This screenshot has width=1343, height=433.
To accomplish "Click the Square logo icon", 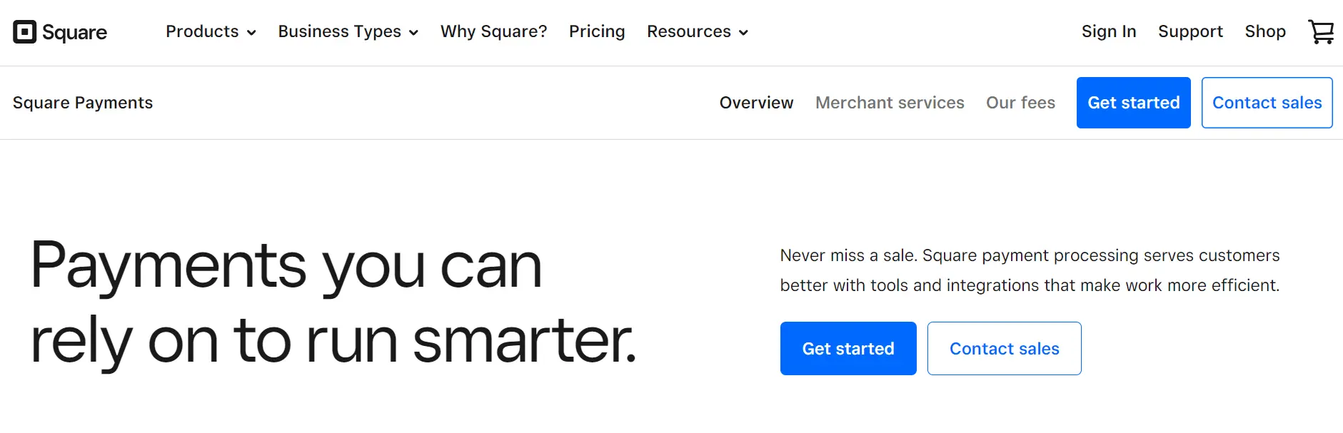I will pos(25,32).
